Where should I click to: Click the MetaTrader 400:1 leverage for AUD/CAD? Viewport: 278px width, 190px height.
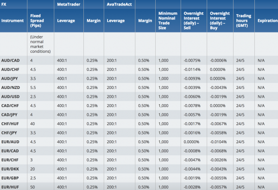(62, 60)
